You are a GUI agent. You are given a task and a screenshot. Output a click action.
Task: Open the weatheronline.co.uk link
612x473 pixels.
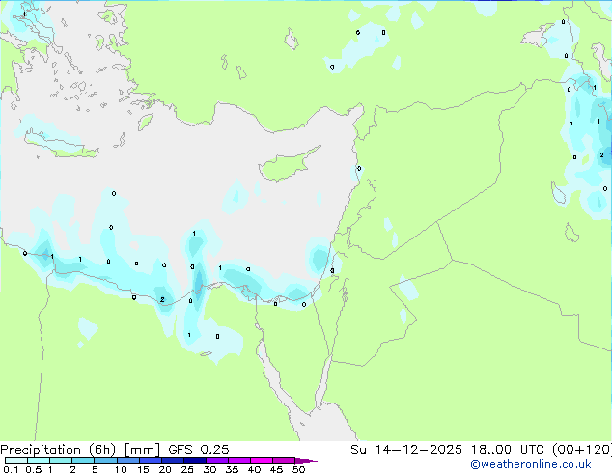pos(531,464)
